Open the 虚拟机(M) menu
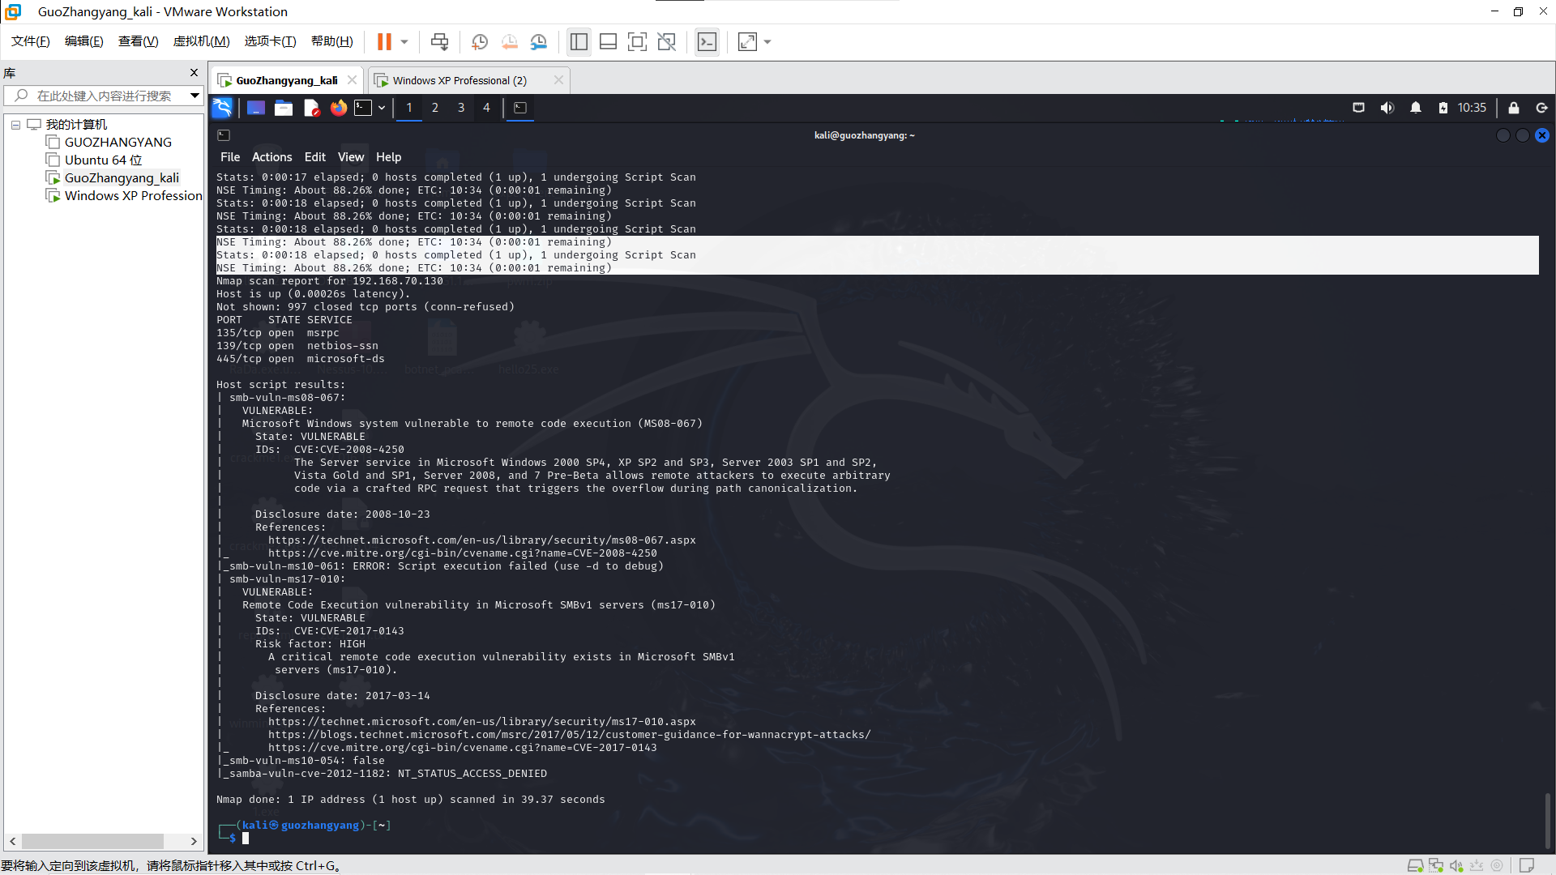The height and width of the screenshot is (875, 1556). [201, 41]
